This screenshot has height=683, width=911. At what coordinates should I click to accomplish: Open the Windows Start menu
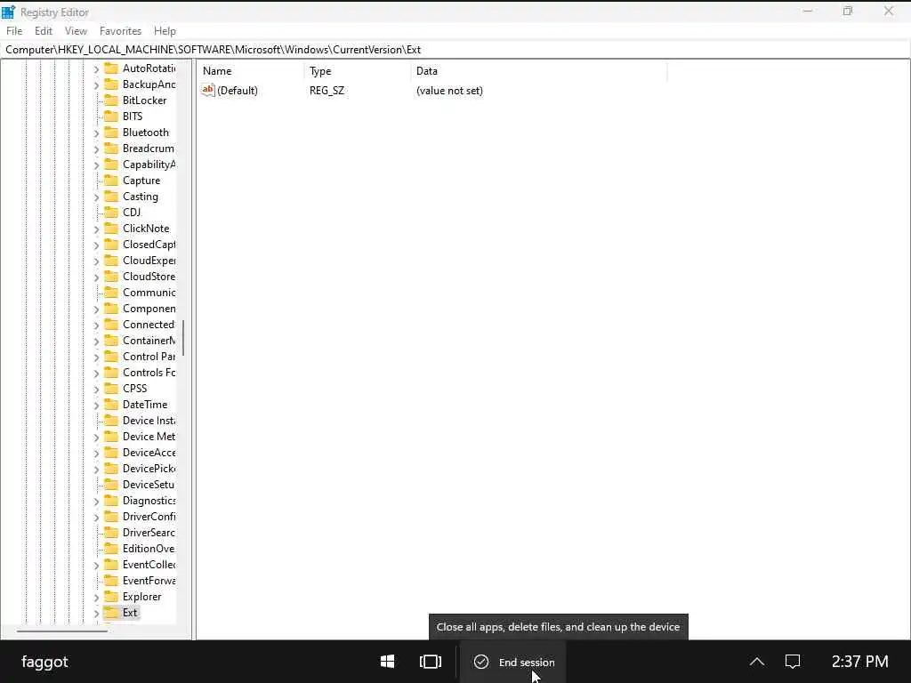[x=388, y=662]
